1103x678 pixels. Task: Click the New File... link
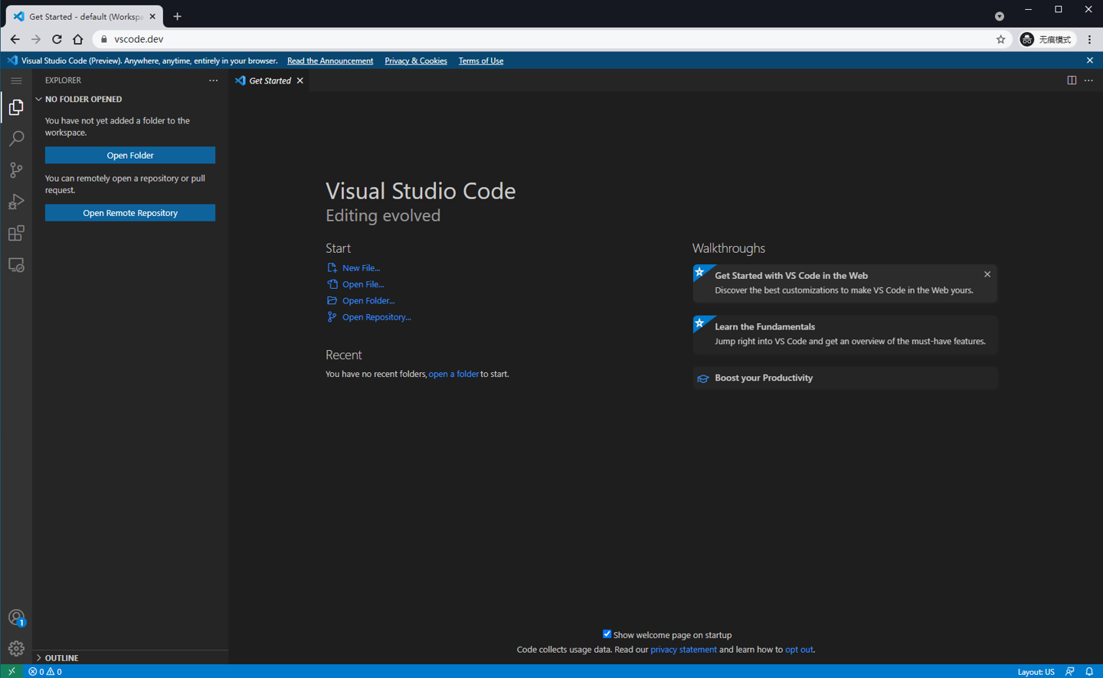coord(361,268)
